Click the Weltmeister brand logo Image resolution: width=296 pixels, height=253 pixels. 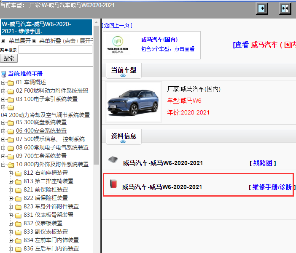click(118, 45)
